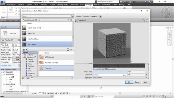Switch to the Graphics tab
This screenshot has width=174, height=98.
86,16
